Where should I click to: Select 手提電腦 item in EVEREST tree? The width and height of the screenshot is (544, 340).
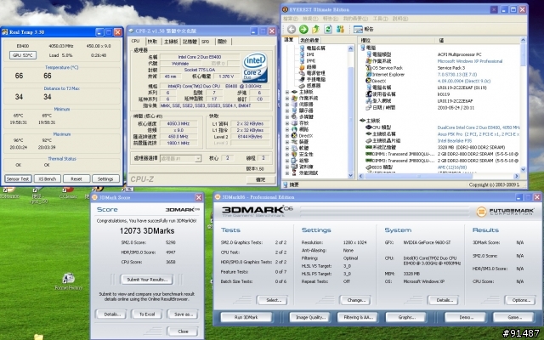click(312, 79)
